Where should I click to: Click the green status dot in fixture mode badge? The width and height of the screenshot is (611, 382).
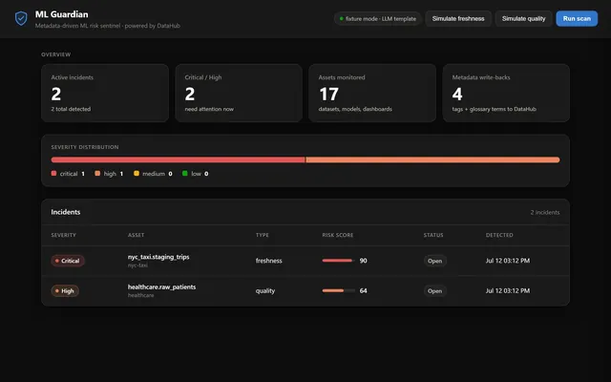[342, 19]
